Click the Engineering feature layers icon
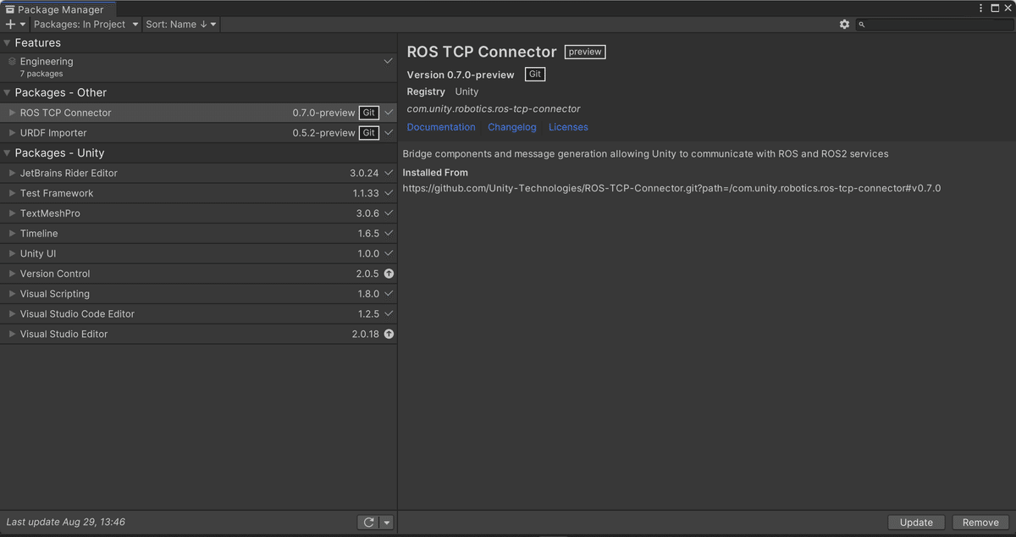 tap(12, 62)
